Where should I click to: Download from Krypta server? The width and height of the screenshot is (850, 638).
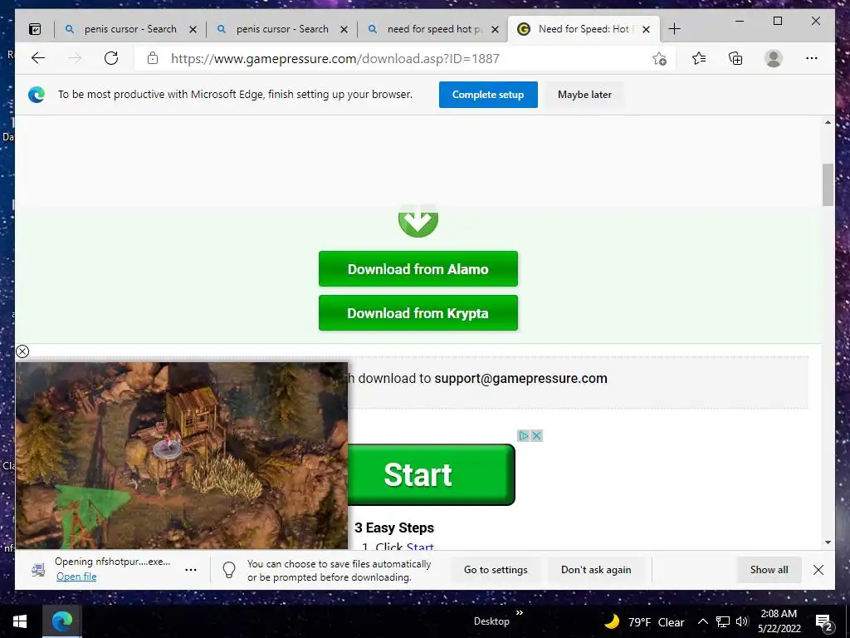tap(418, 313)
